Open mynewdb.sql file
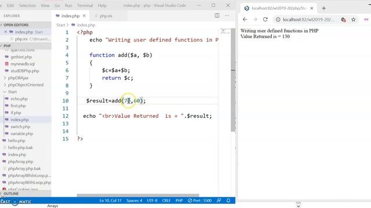371x208 pixels. [x=23, y=64]
